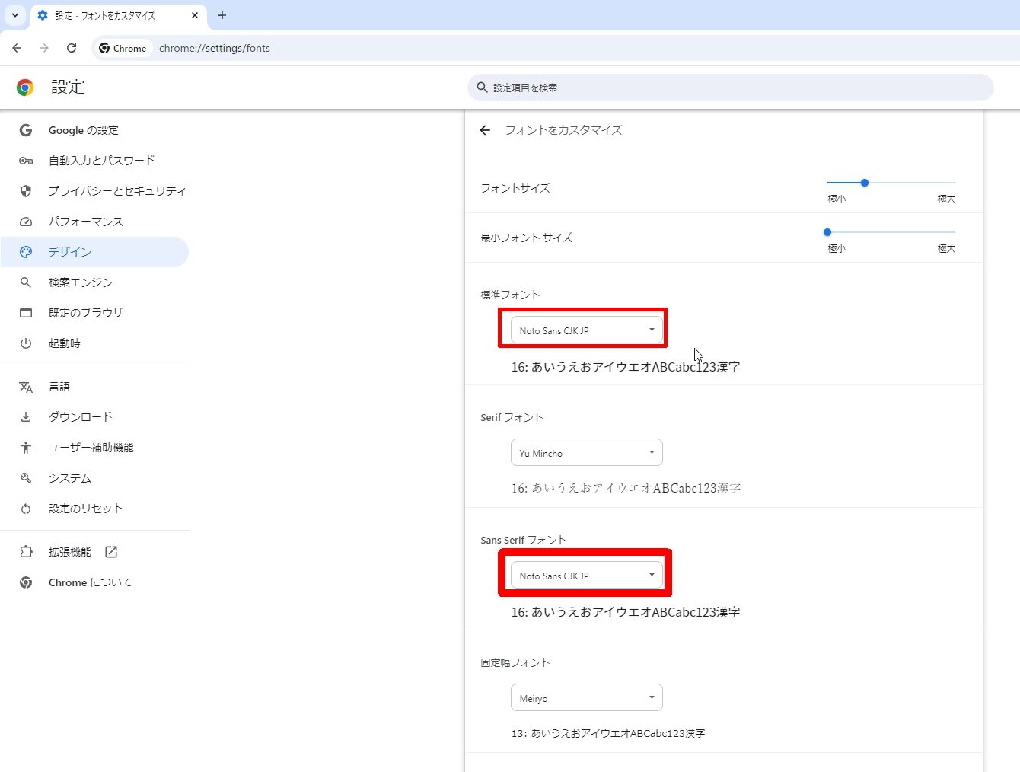Open 拡張機能 page
Image resolution: width=1020 pixels, height=772 pixels.
94,552
